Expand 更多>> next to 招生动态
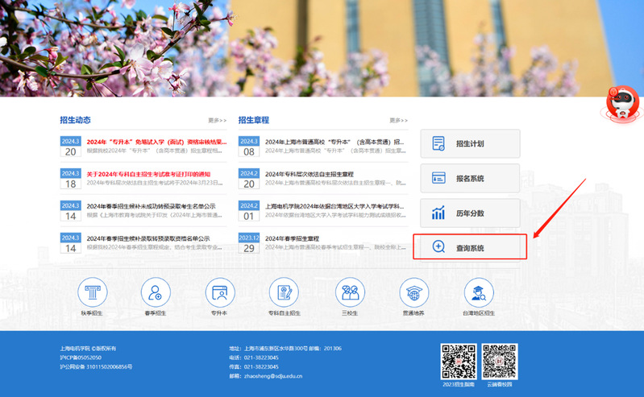644x397 pixels. tap(217, 120)
